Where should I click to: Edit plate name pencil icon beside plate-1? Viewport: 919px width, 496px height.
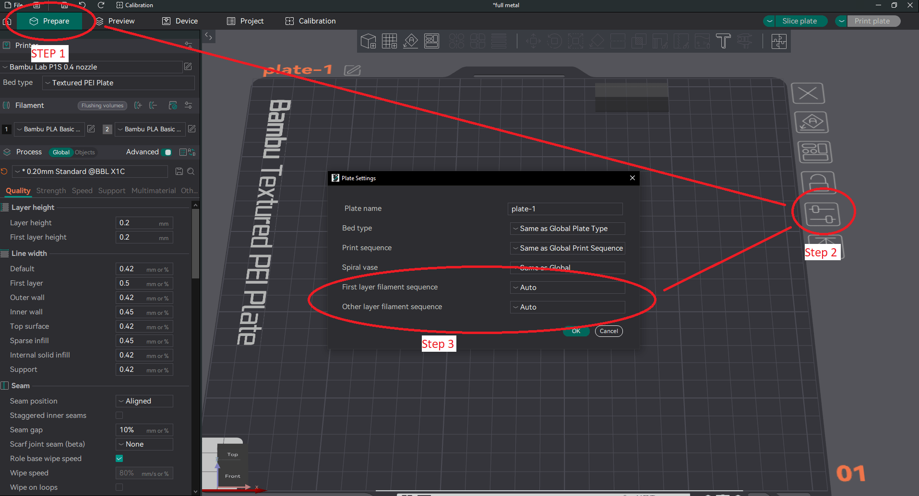click(x=352, y=70)
